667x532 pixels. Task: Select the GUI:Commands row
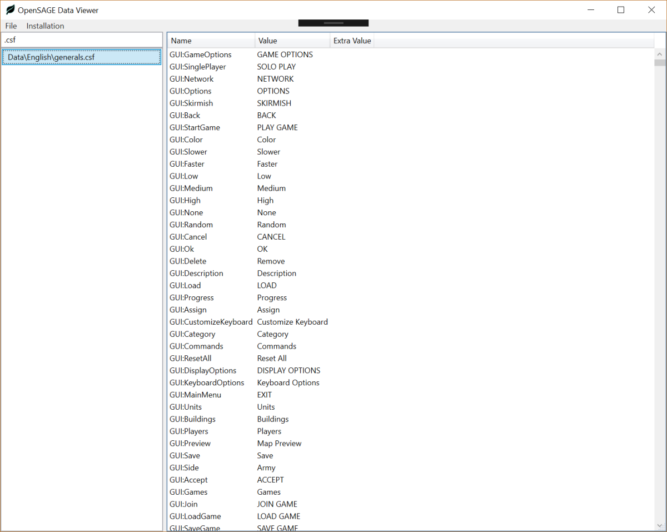coord(411,346)
